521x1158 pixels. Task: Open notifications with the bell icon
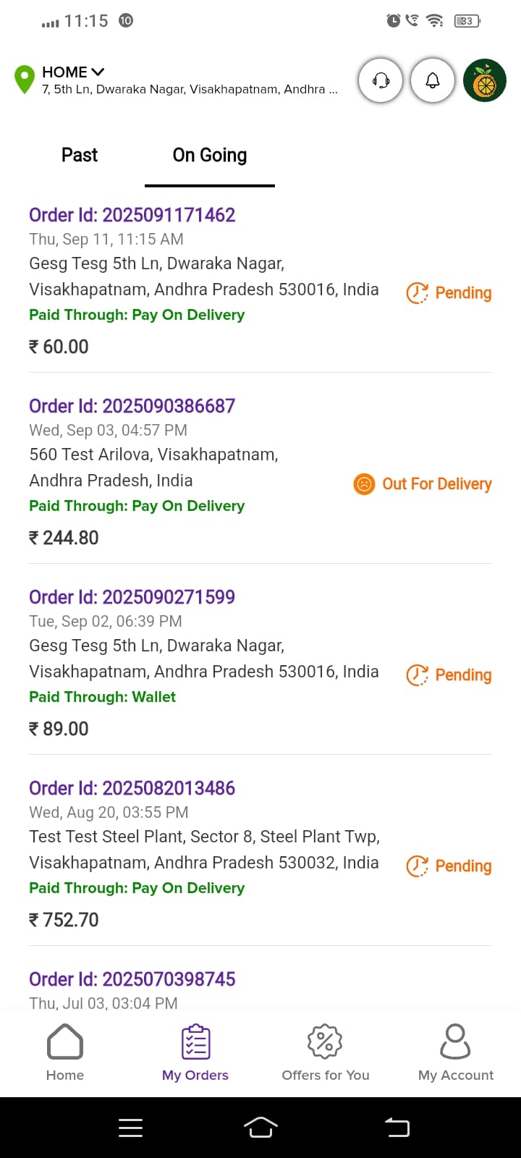[x=433, y=80]
